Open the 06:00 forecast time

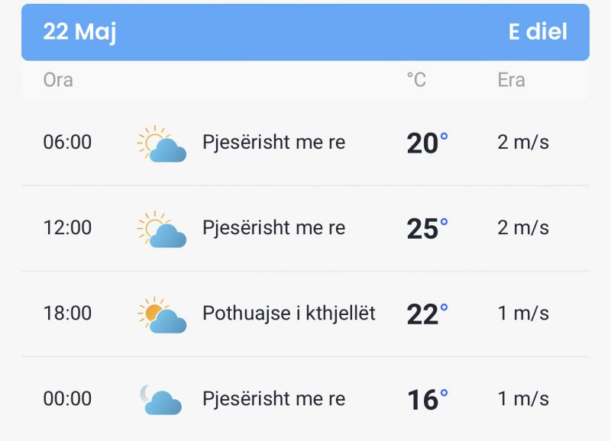tap(67, 142)
